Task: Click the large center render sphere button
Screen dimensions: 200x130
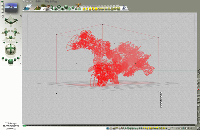Action: coord(11,61)
